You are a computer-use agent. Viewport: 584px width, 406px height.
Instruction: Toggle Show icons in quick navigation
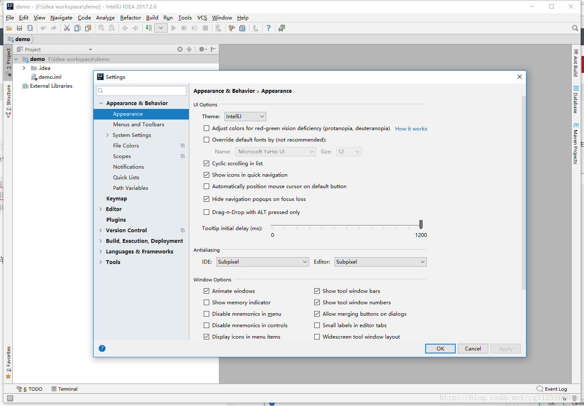207,175
